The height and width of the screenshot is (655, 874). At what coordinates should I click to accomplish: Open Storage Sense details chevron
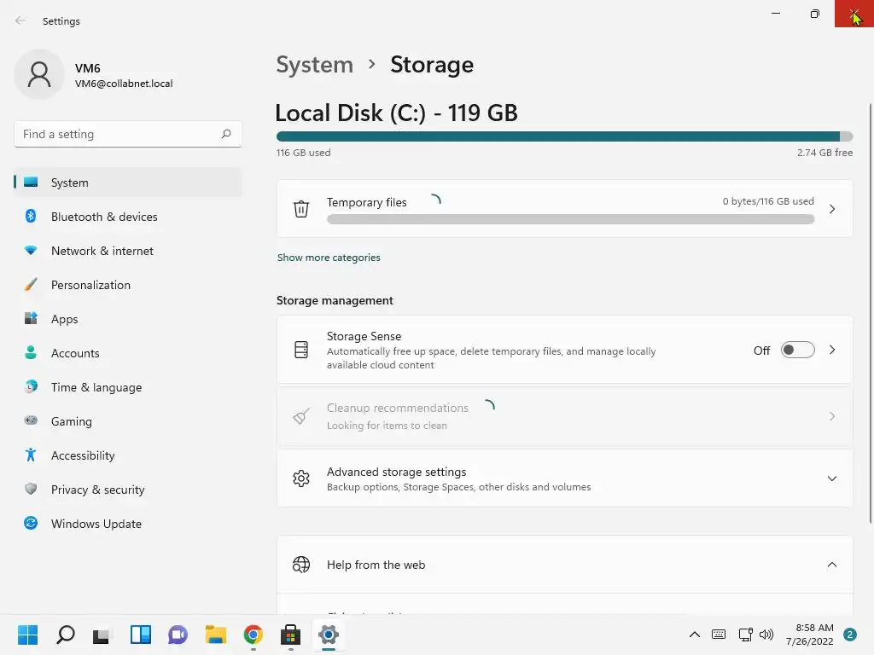click(832, 350)
